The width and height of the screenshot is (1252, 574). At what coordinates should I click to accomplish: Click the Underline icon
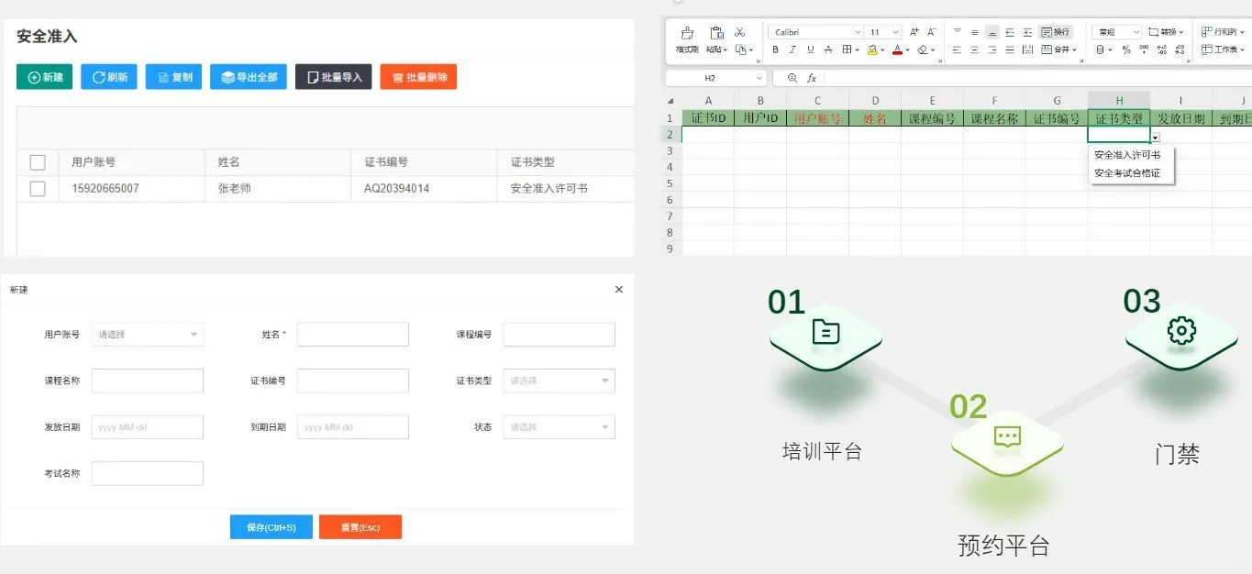pyautogui.click(x=810, y=50)
